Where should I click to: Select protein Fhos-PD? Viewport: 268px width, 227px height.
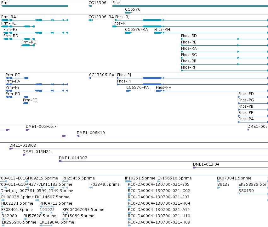253,97
